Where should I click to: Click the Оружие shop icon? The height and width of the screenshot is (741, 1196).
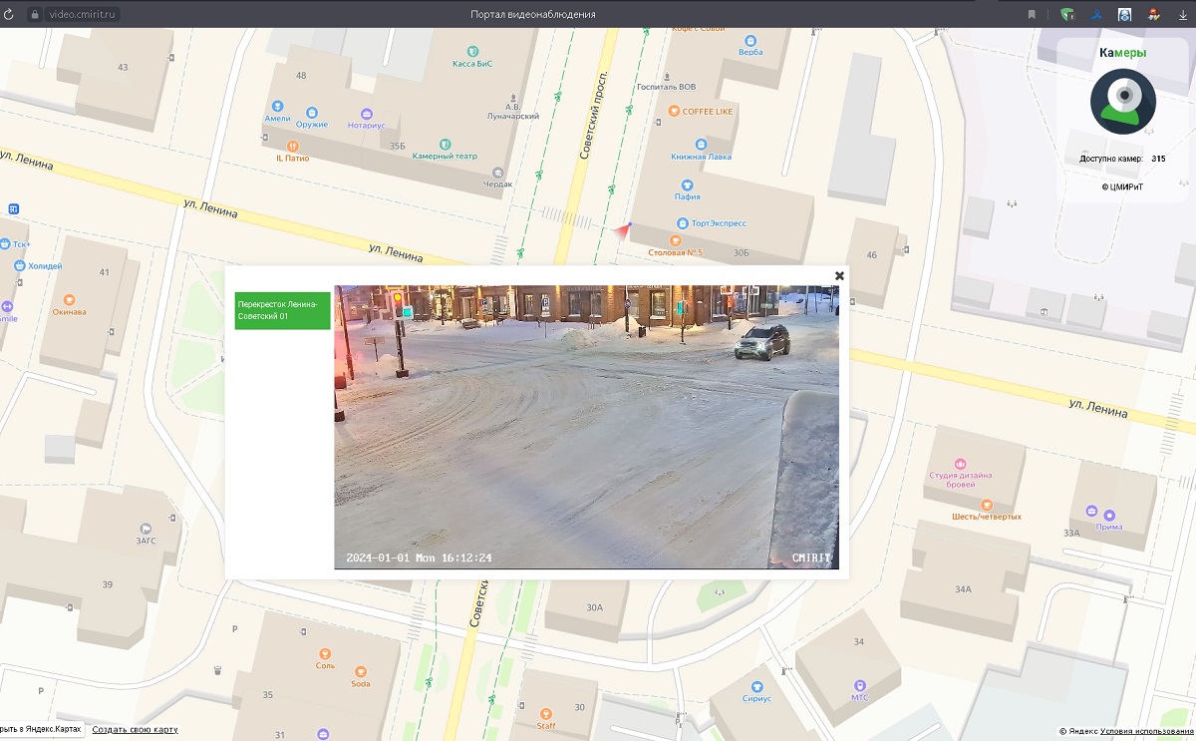click(x=312, y=113)
